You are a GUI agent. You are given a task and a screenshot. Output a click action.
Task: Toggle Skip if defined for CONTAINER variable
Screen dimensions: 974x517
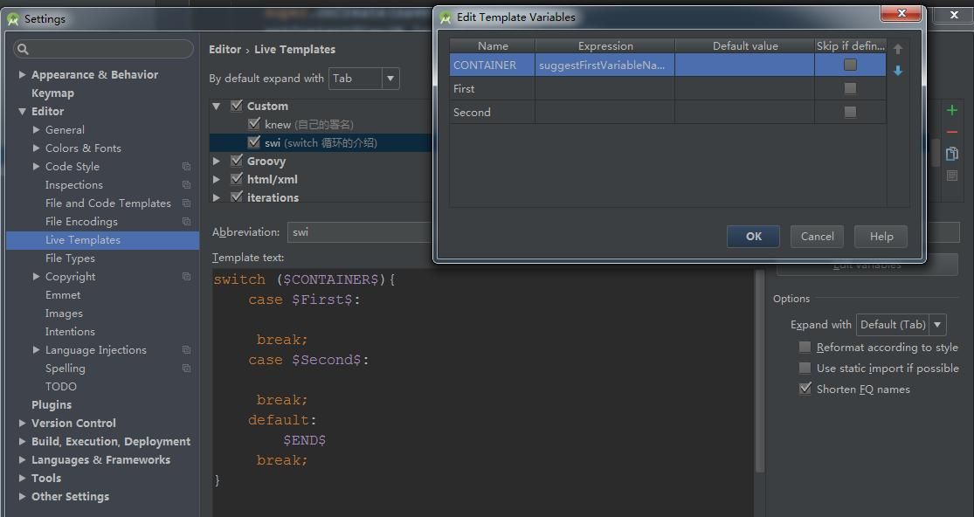coord(849,65)
